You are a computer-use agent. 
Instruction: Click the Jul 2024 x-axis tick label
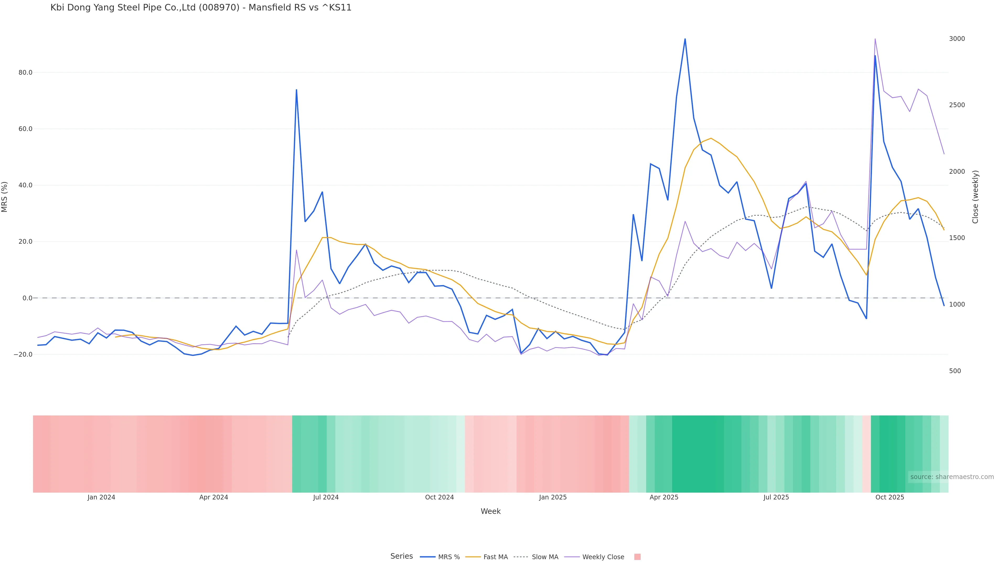click(x=326, y=497)
